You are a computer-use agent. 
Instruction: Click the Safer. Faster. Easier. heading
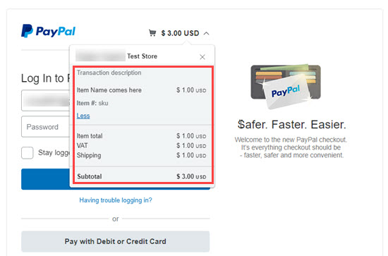(x=291, y=124)
